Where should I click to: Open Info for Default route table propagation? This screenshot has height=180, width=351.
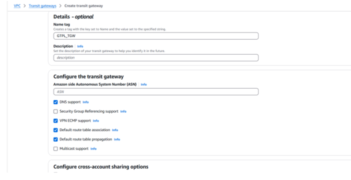click(117, 139)
